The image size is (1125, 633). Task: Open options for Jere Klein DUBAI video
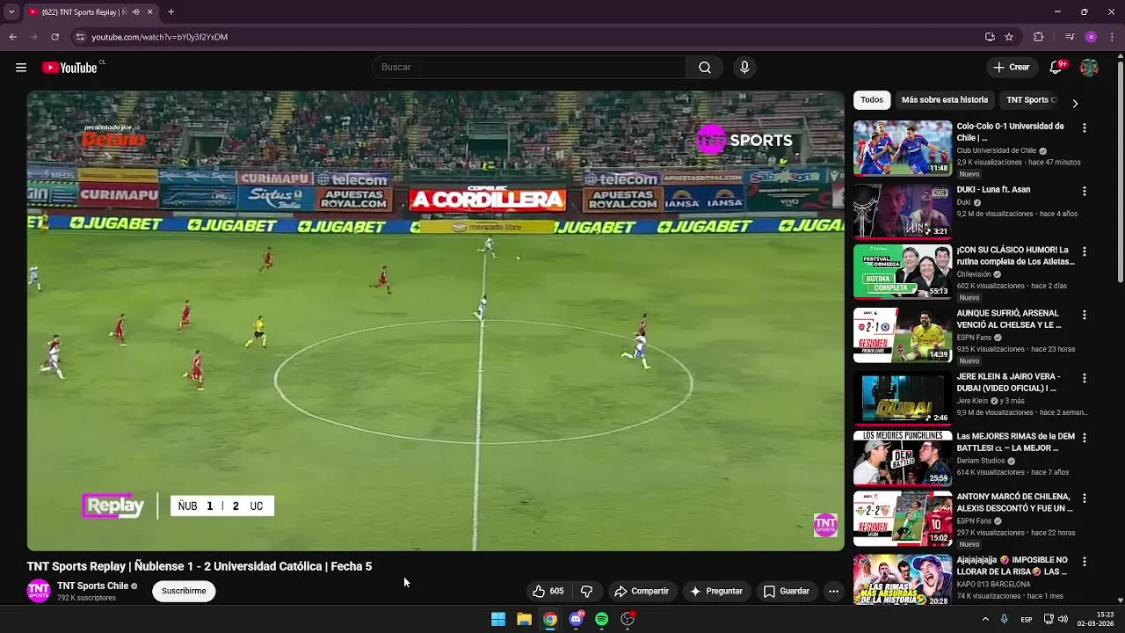click(x=1084, y=378)
